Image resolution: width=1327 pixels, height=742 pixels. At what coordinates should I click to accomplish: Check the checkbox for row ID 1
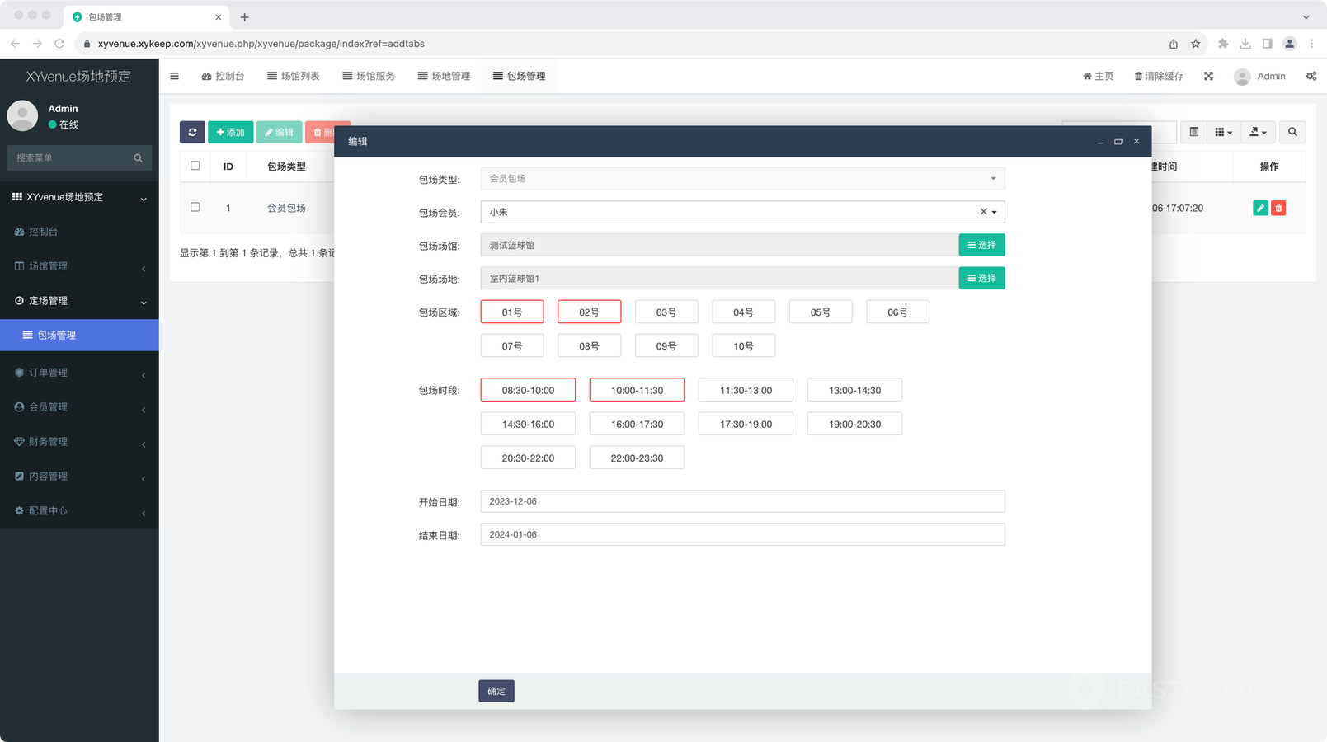pyautogui.click(x=195, y=208)
